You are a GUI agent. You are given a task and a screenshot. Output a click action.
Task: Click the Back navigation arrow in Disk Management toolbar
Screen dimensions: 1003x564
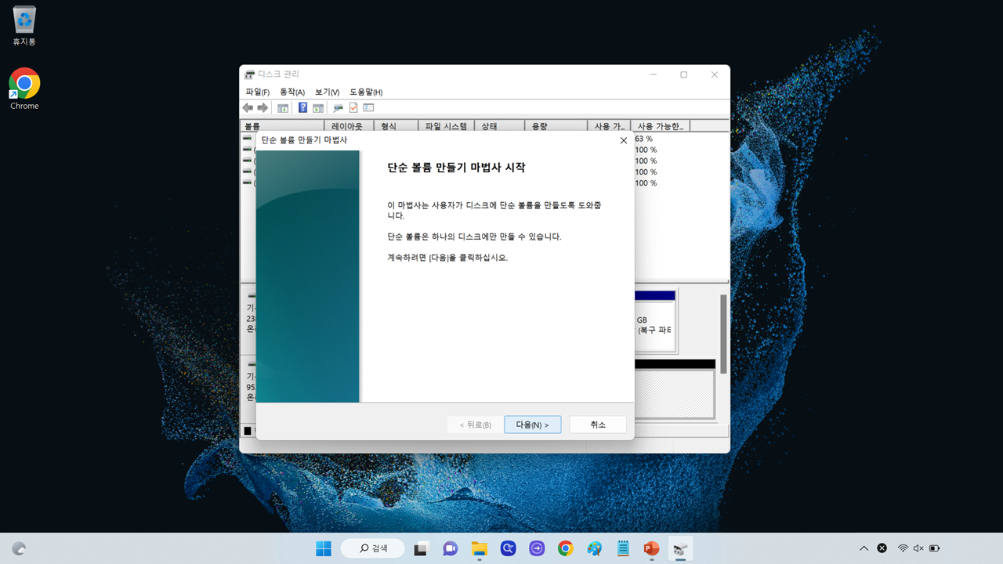248,107
